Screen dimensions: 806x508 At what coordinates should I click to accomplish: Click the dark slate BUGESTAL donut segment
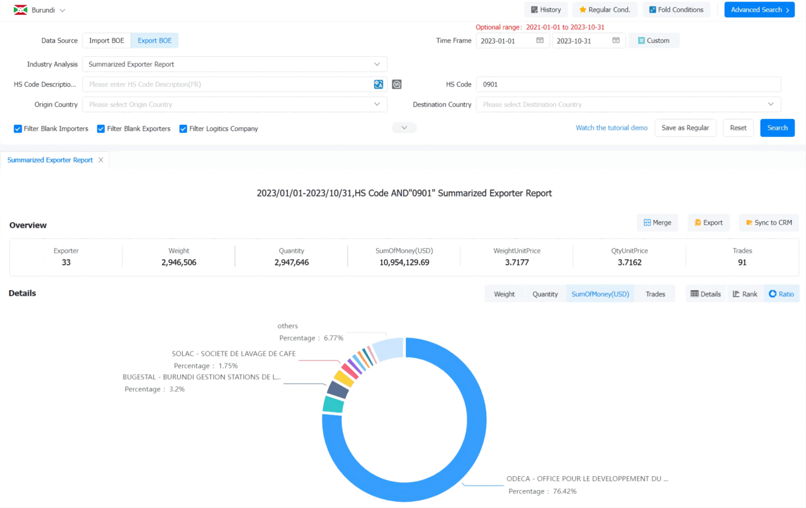coord(337,389)
